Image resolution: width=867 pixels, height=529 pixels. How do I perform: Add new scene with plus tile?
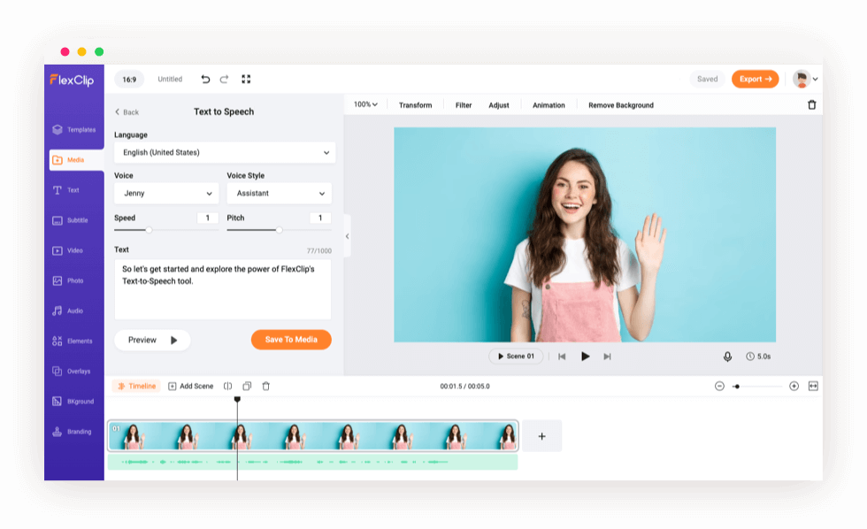tap(541, 436)
